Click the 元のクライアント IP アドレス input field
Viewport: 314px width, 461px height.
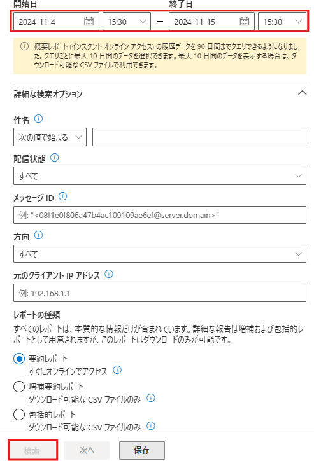160,293
